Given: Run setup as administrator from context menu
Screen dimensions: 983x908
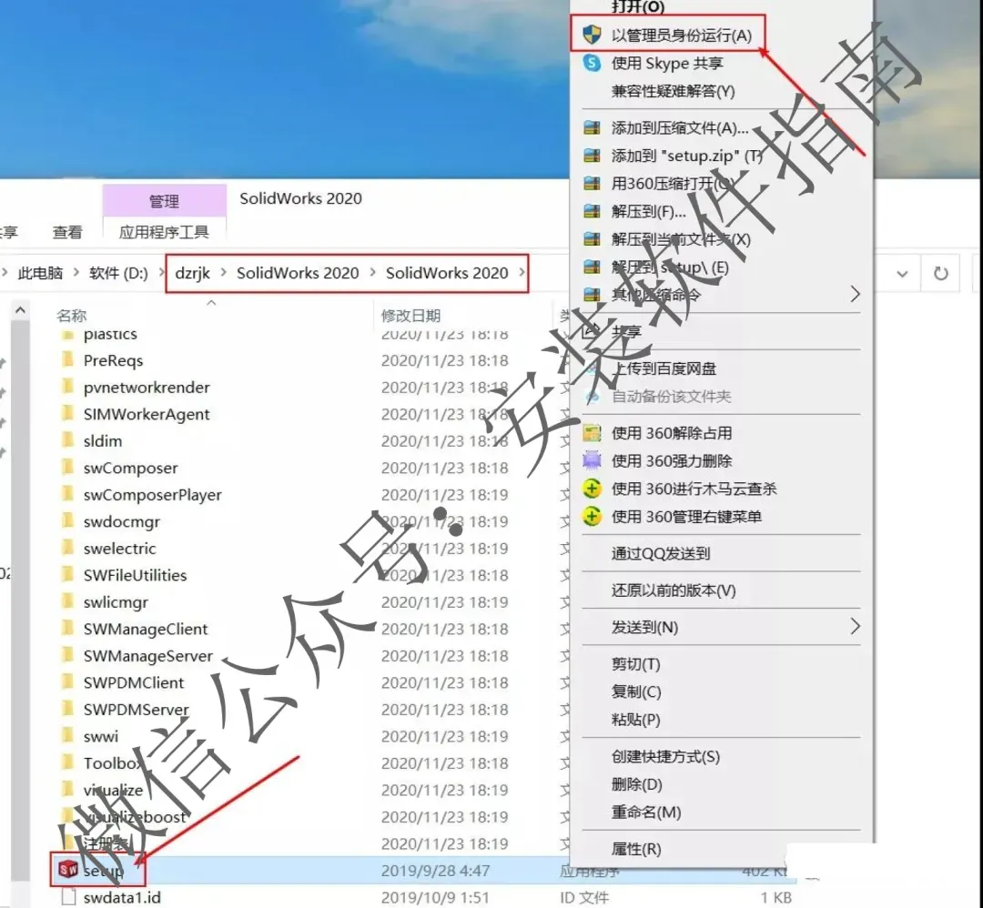Looking at the screenshot, I should coord(681,35).
